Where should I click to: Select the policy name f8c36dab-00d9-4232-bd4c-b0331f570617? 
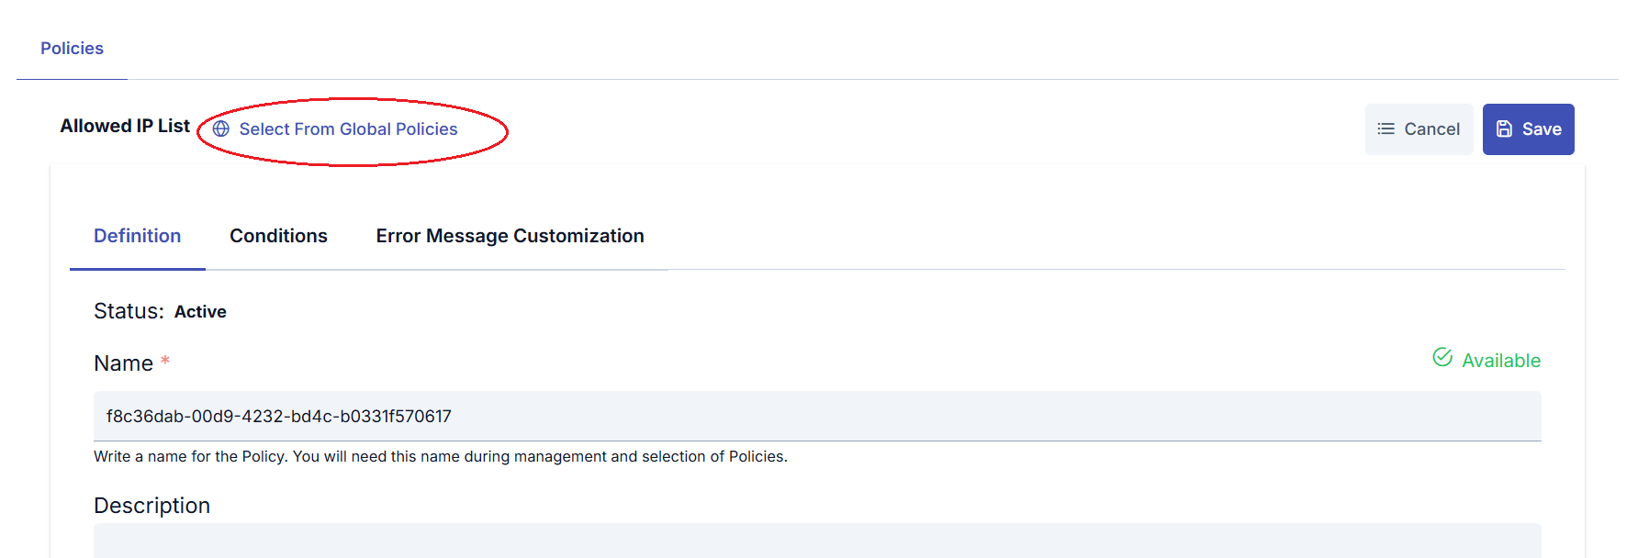tap(278, 416)
